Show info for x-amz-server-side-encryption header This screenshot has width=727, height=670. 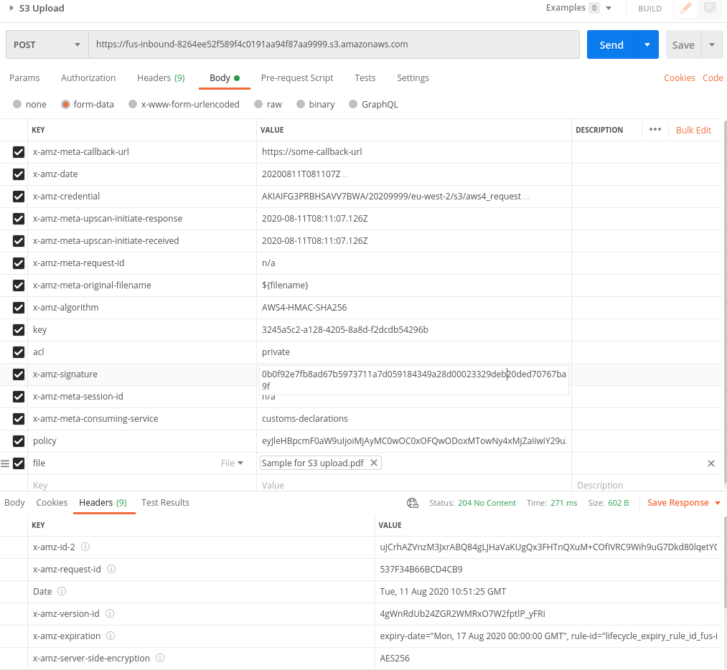(x=160, y=658)
